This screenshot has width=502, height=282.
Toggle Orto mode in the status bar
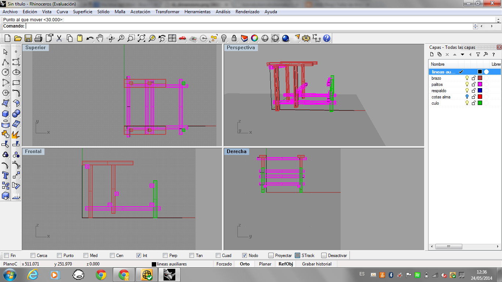245,264
